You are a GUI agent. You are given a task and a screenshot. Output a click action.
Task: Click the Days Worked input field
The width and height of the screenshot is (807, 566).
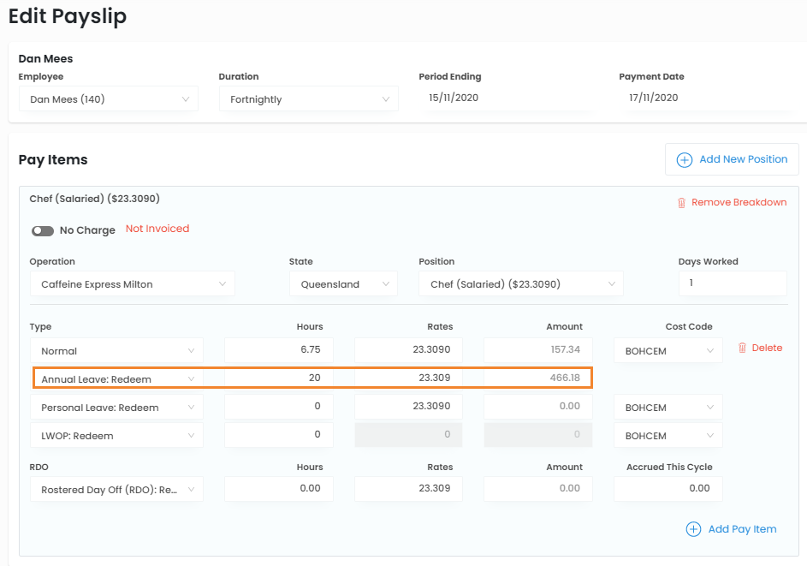pyautogui.click(x=733, y=283)
